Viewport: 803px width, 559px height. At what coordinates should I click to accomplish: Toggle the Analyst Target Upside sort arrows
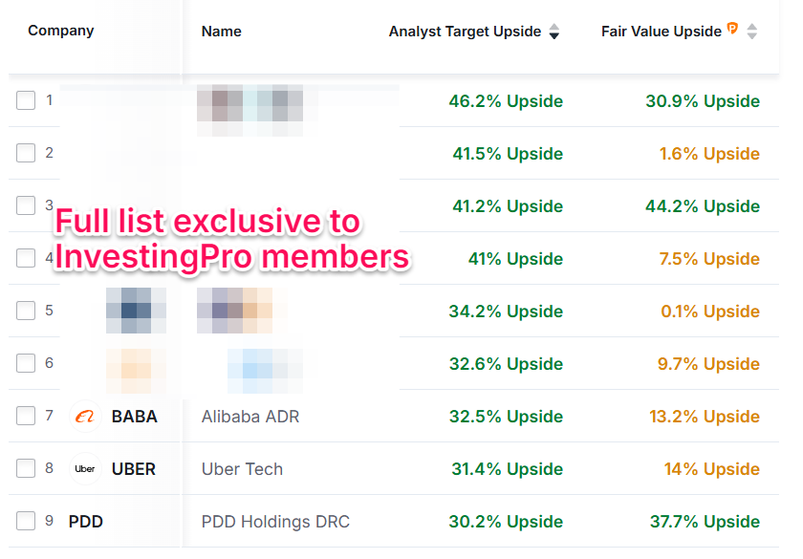tap(554, 32)
